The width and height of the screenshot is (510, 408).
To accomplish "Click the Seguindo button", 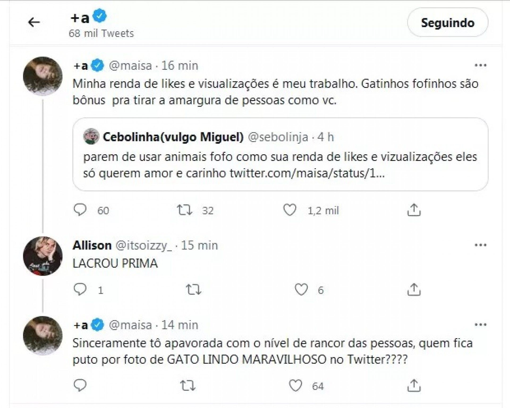I will [448, 23].
